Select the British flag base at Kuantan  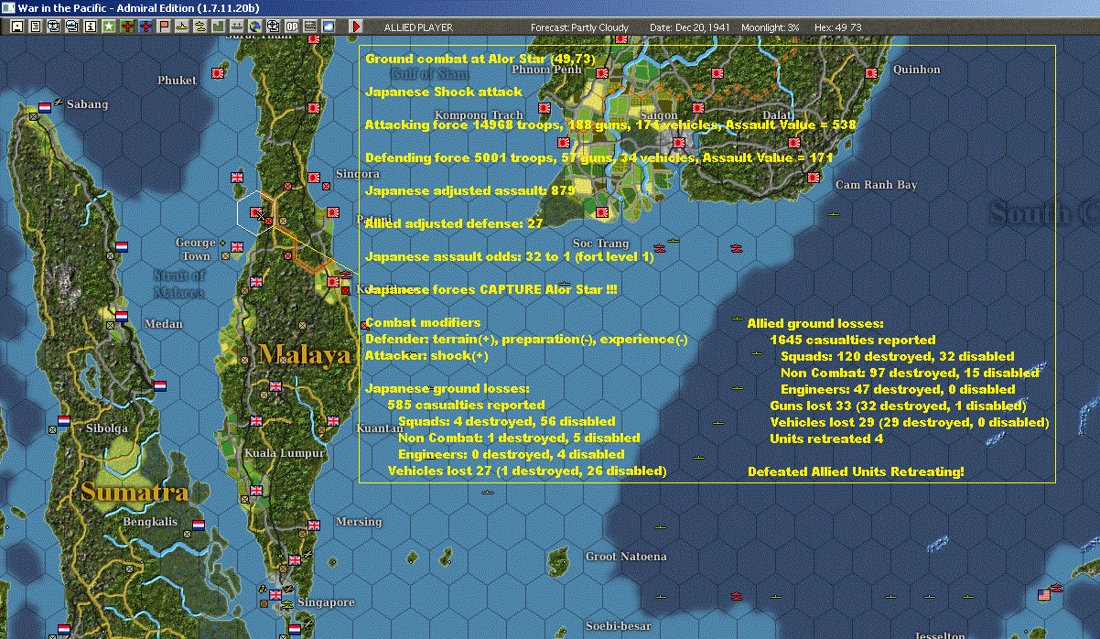(x=334, y=421)
